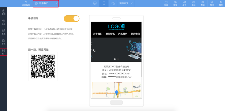Switch to desktop preview mode icon

coord(95,3)
